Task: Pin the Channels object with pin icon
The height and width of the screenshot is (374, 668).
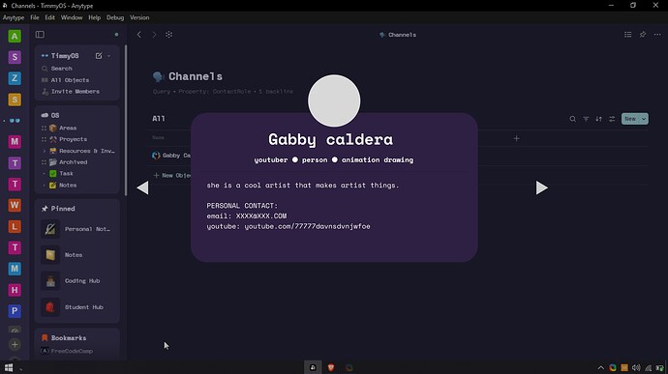Action: [643, 35]
